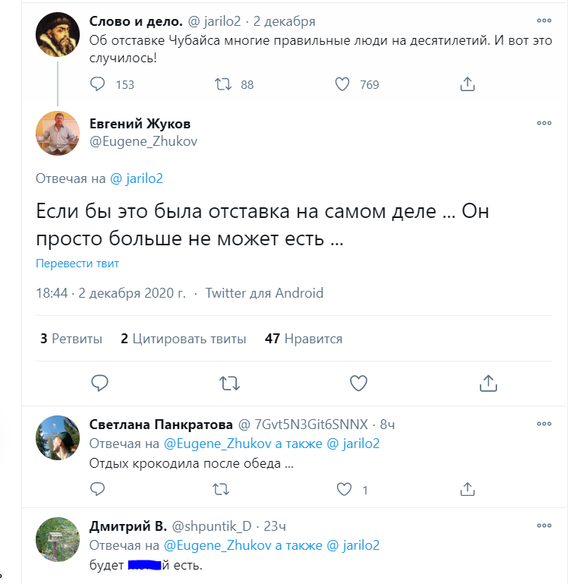586x584 pixels.
Task: Share Евгений Жуков's main tweet
Action: (488, 383)
